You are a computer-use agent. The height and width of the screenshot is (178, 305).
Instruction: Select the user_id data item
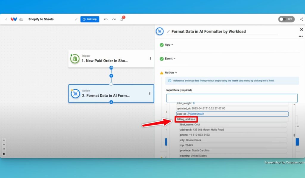pyautogui.click(x=232, y=114)
